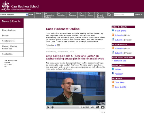Click the video seek handle knob
Screen dimensions: 144x114
coord(52,107)
